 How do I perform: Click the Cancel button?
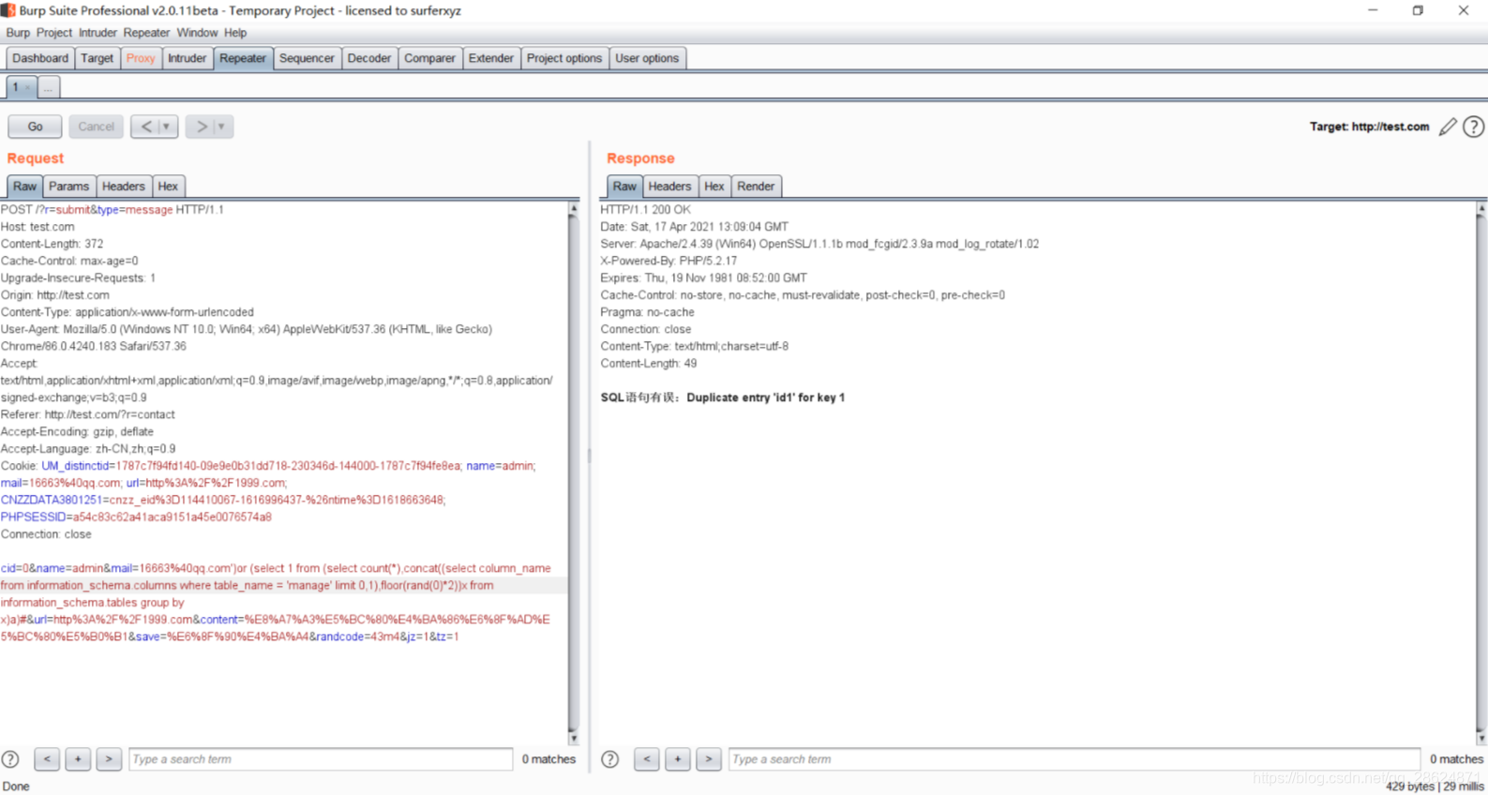point(96,127)
